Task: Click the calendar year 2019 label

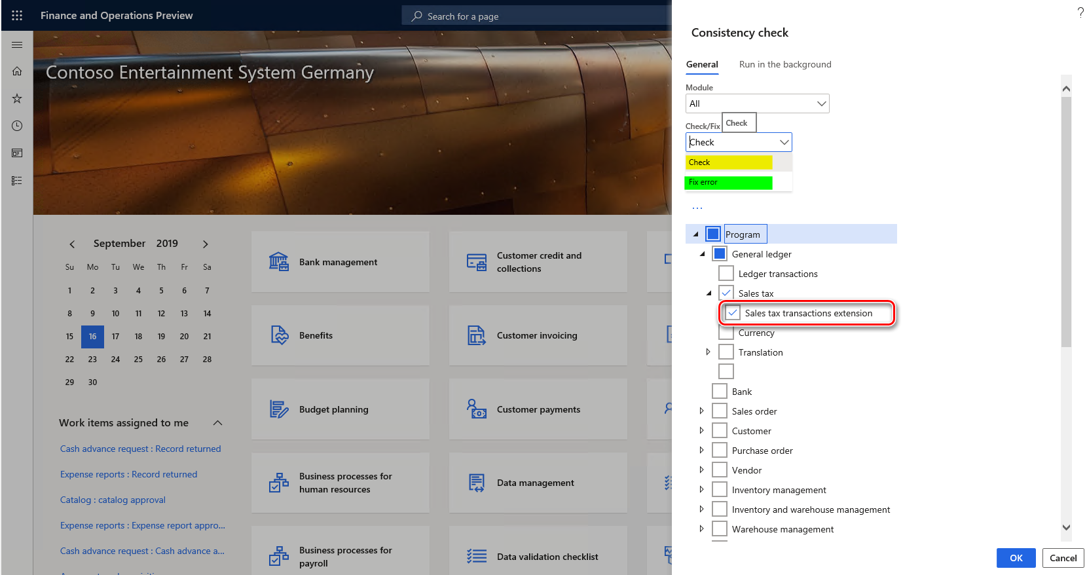Action: click(167, 244)
